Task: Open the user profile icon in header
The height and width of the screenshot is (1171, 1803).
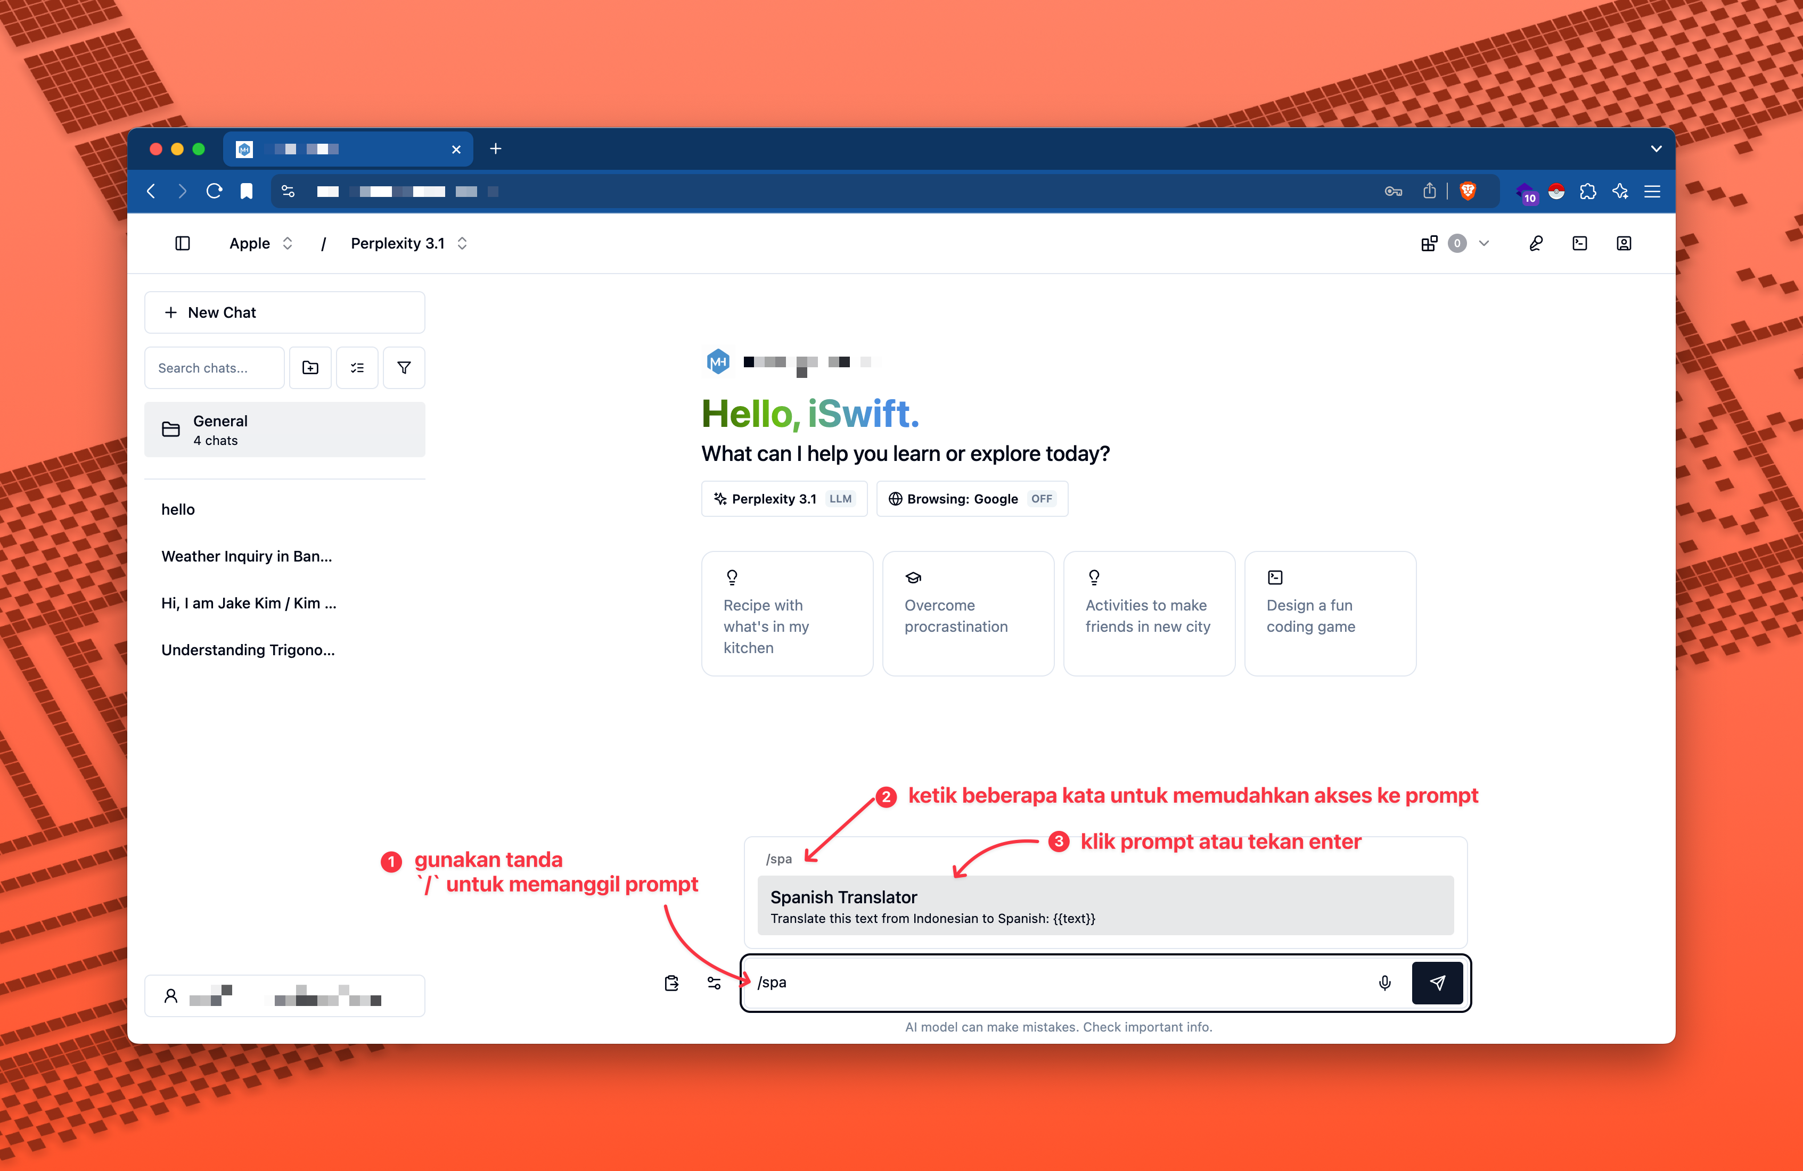Action: 1624,243
